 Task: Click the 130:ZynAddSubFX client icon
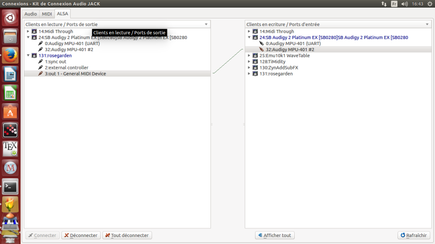click(255, 67)
